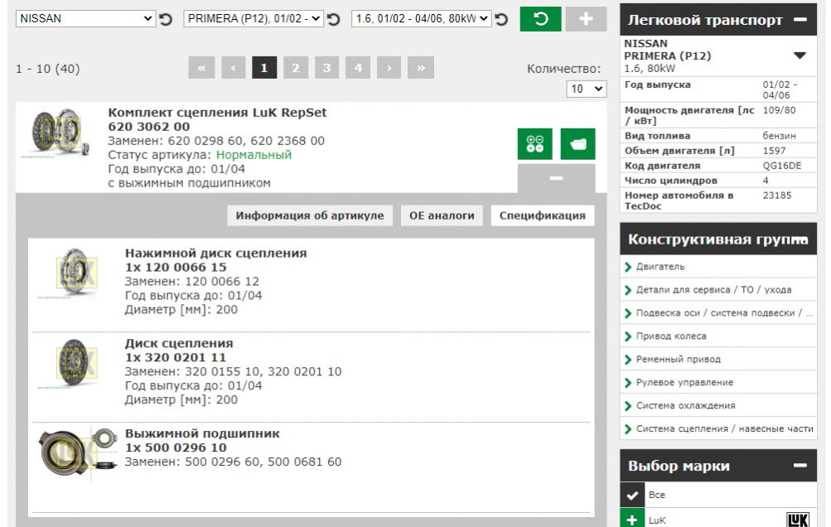Image resolution: width=831 pixels, height=527 pixels.
Task: Open page 2 of results
Action: click(296, 68)
